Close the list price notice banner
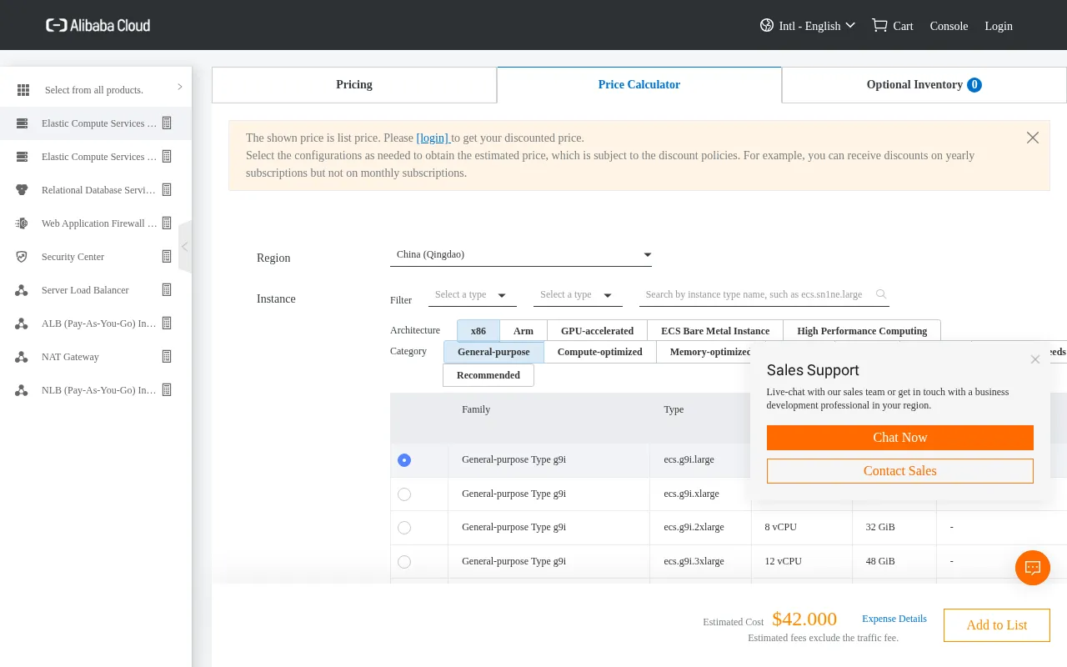1067x667 pixels. pos(1033,138)
